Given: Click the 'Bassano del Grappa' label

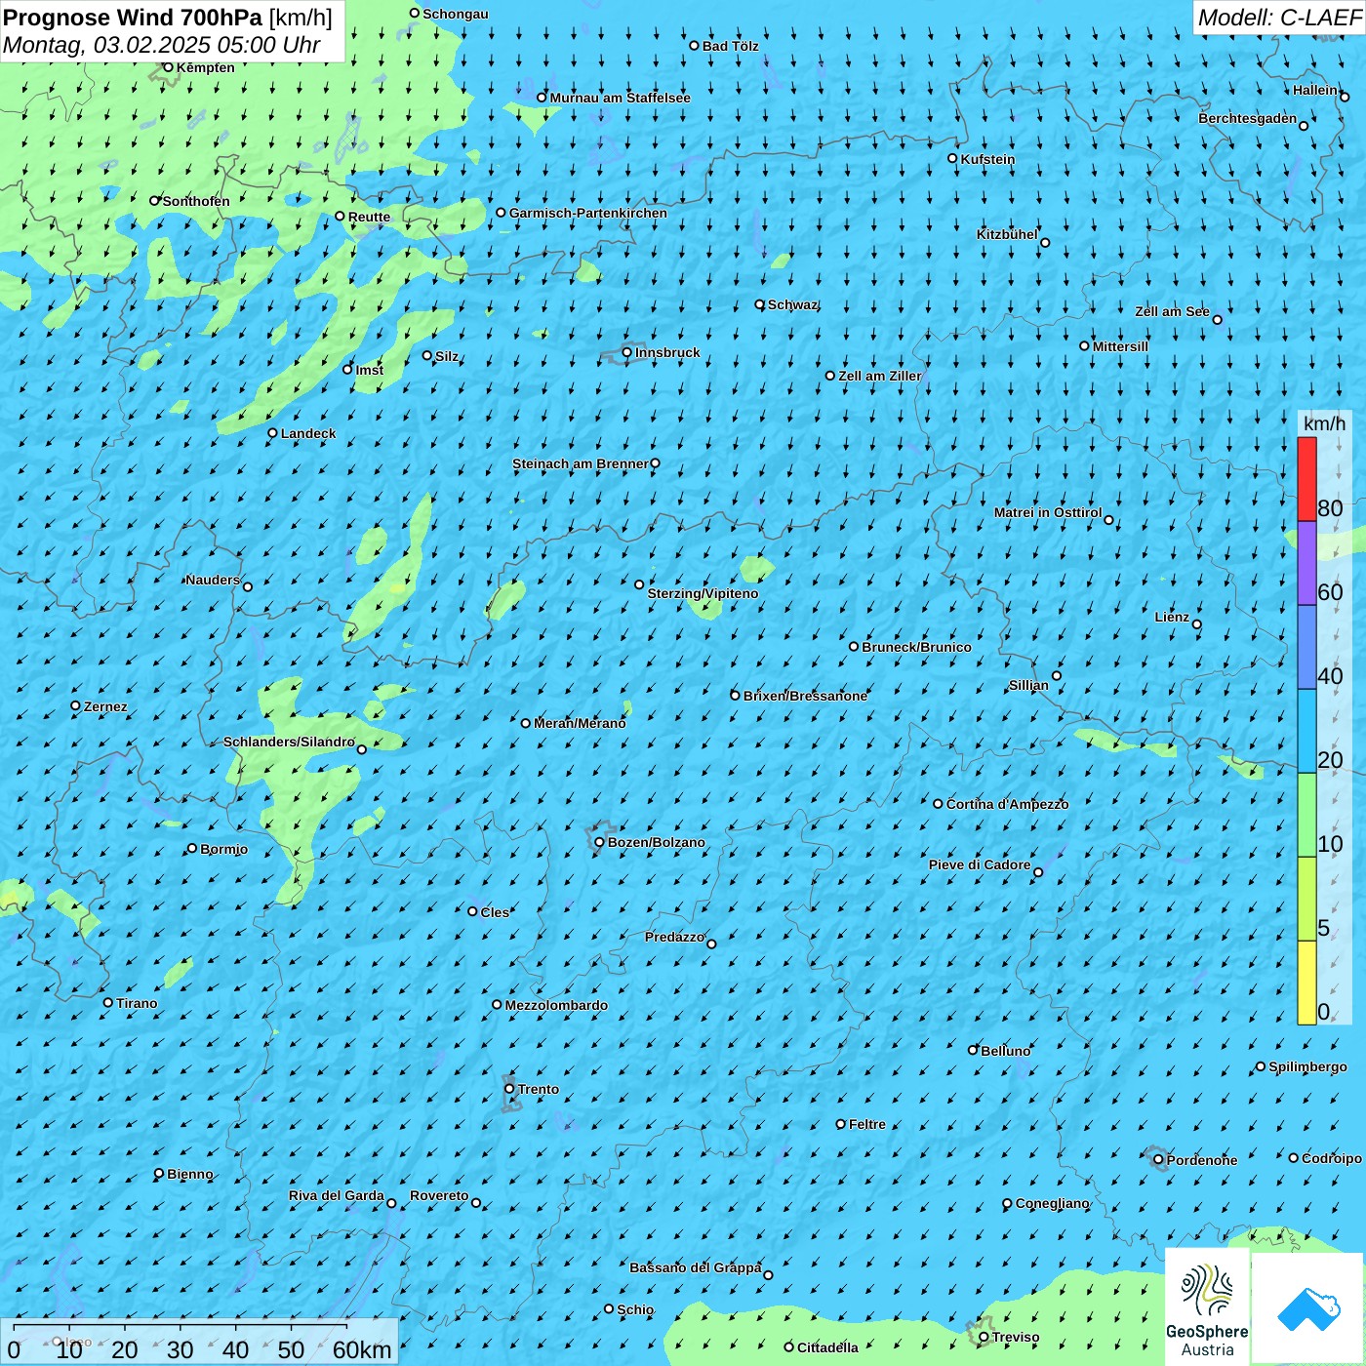Looking at the screenshot, I should 696,1267.
